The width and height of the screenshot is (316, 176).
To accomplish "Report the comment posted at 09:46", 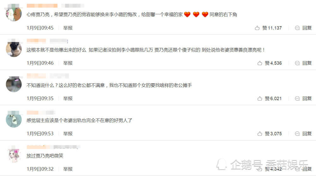I will pyautogui.click(x=68, y=63).
